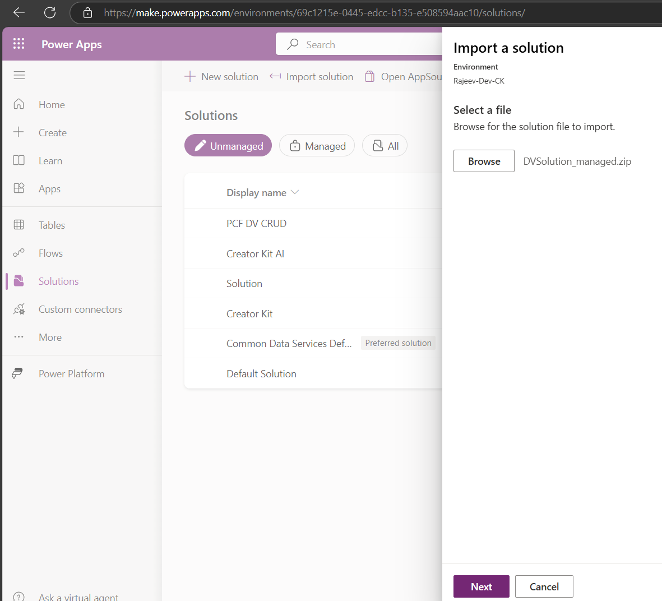Viewport: 662px width, 601px height.
Task: Open the Create menu in sidebar
Action: [52, 132]
